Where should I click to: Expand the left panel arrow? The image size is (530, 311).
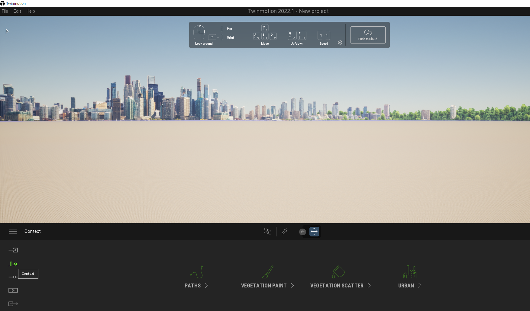(7, 31)
